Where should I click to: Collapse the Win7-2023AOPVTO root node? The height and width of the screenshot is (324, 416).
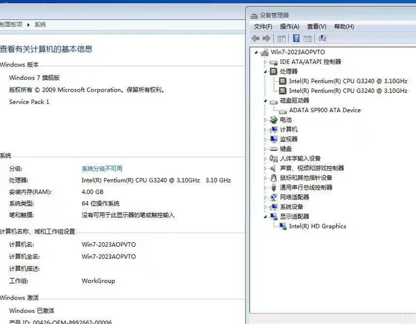coord(256,53)
